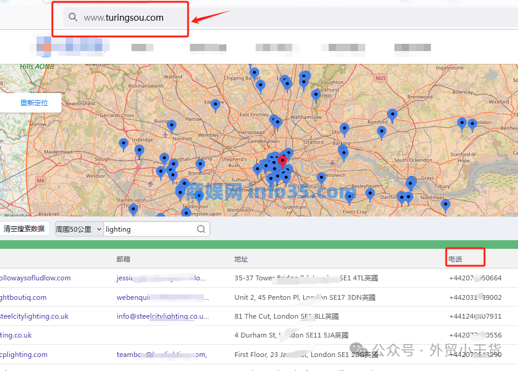Pick the blue pin near Buckhurst Hill
518x371 pixels.
pos(316,95)
